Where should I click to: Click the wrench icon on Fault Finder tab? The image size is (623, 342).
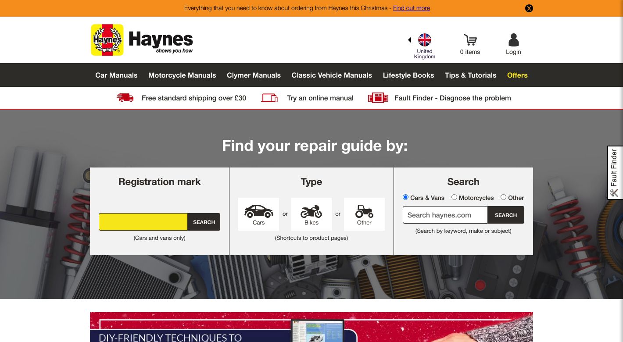(614, 192)
